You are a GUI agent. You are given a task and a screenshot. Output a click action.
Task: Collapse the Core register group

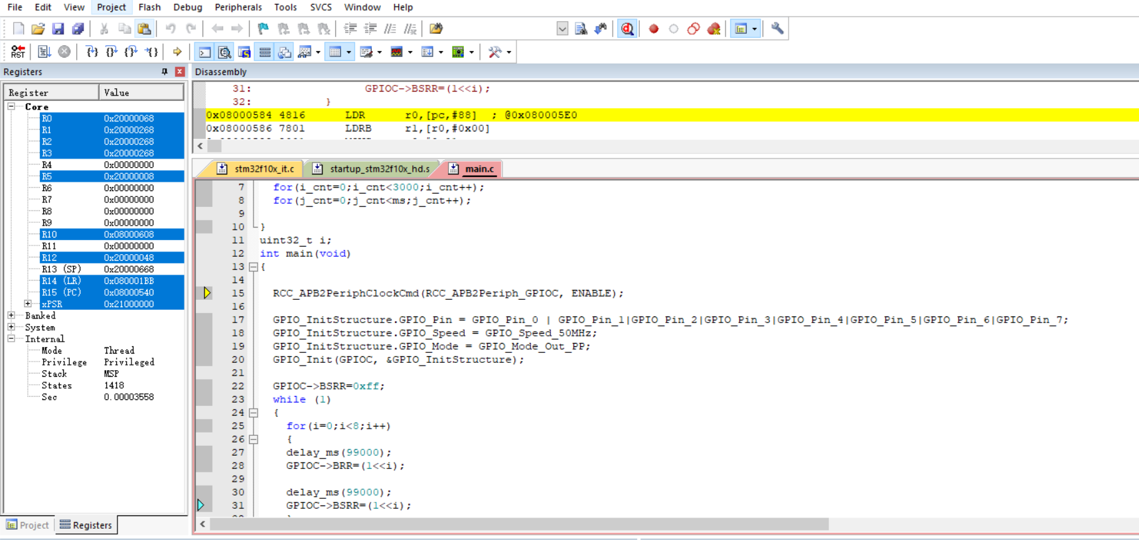click(11, 106)
